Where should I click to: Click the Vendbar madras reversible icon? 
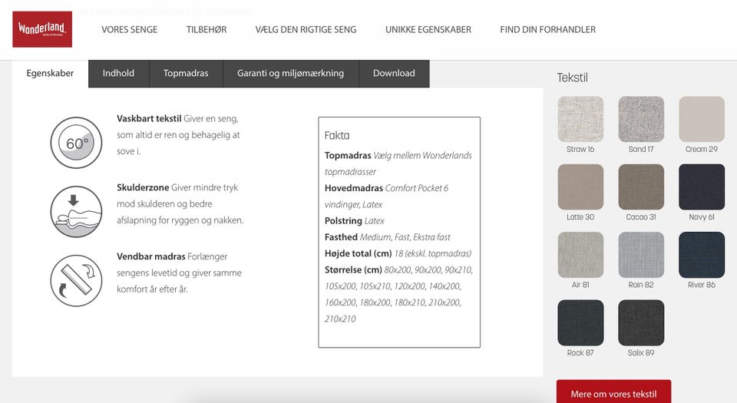[76, 280]
